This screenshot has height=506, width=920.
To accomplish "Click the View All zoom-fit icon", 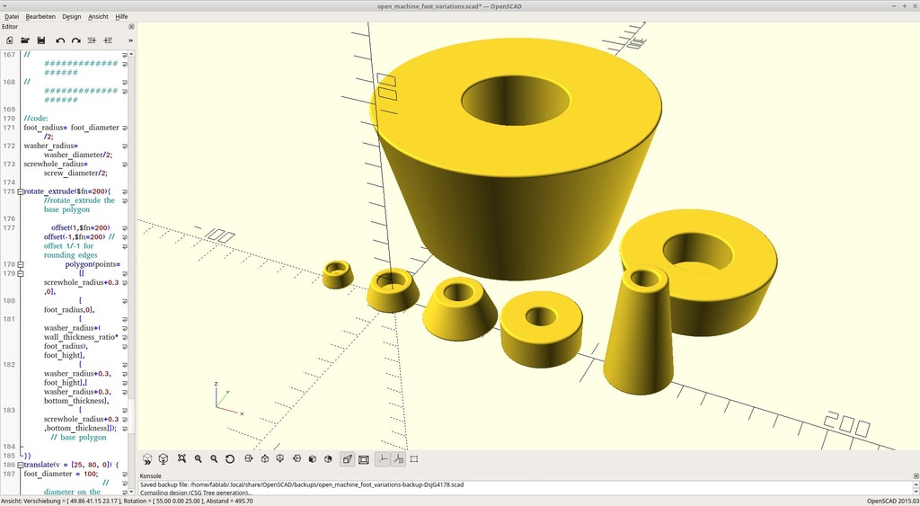I will coord(181,459).
